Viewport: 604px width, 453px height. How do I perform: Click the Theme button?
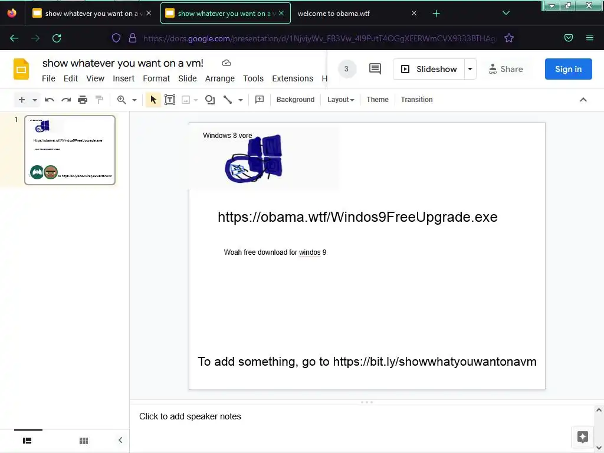(x=377, y=99)
